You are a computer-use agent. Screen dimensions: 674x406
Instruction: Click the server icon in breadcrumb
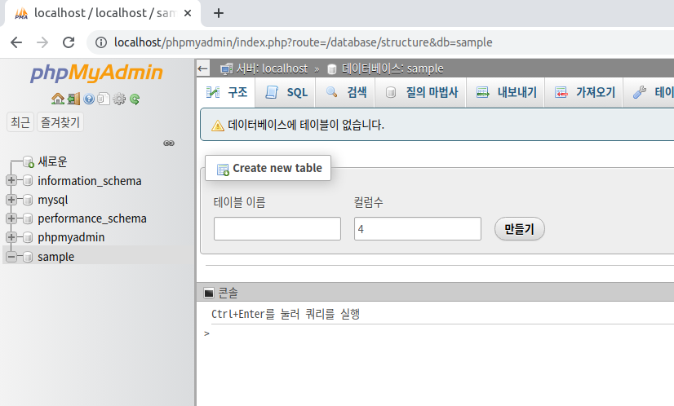pyautogui.click(x=226, y=68)
